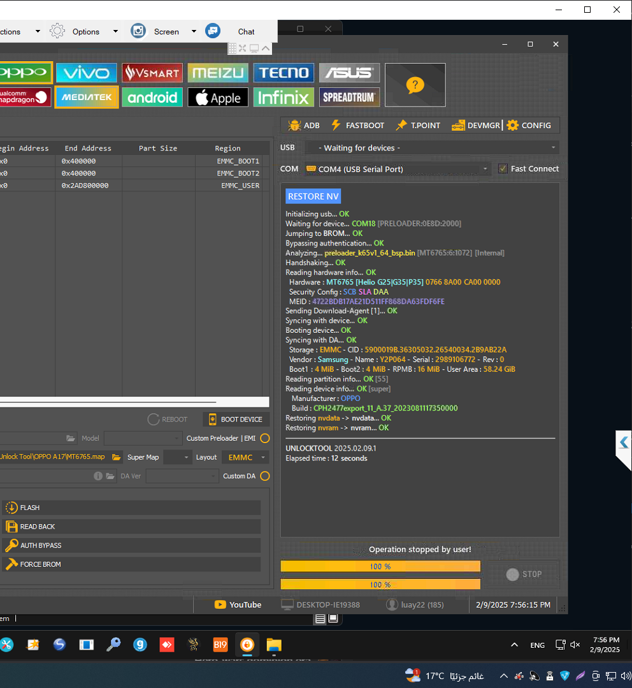Open the ADB tool
Screen dimensions: 632x688
point(304,126)
